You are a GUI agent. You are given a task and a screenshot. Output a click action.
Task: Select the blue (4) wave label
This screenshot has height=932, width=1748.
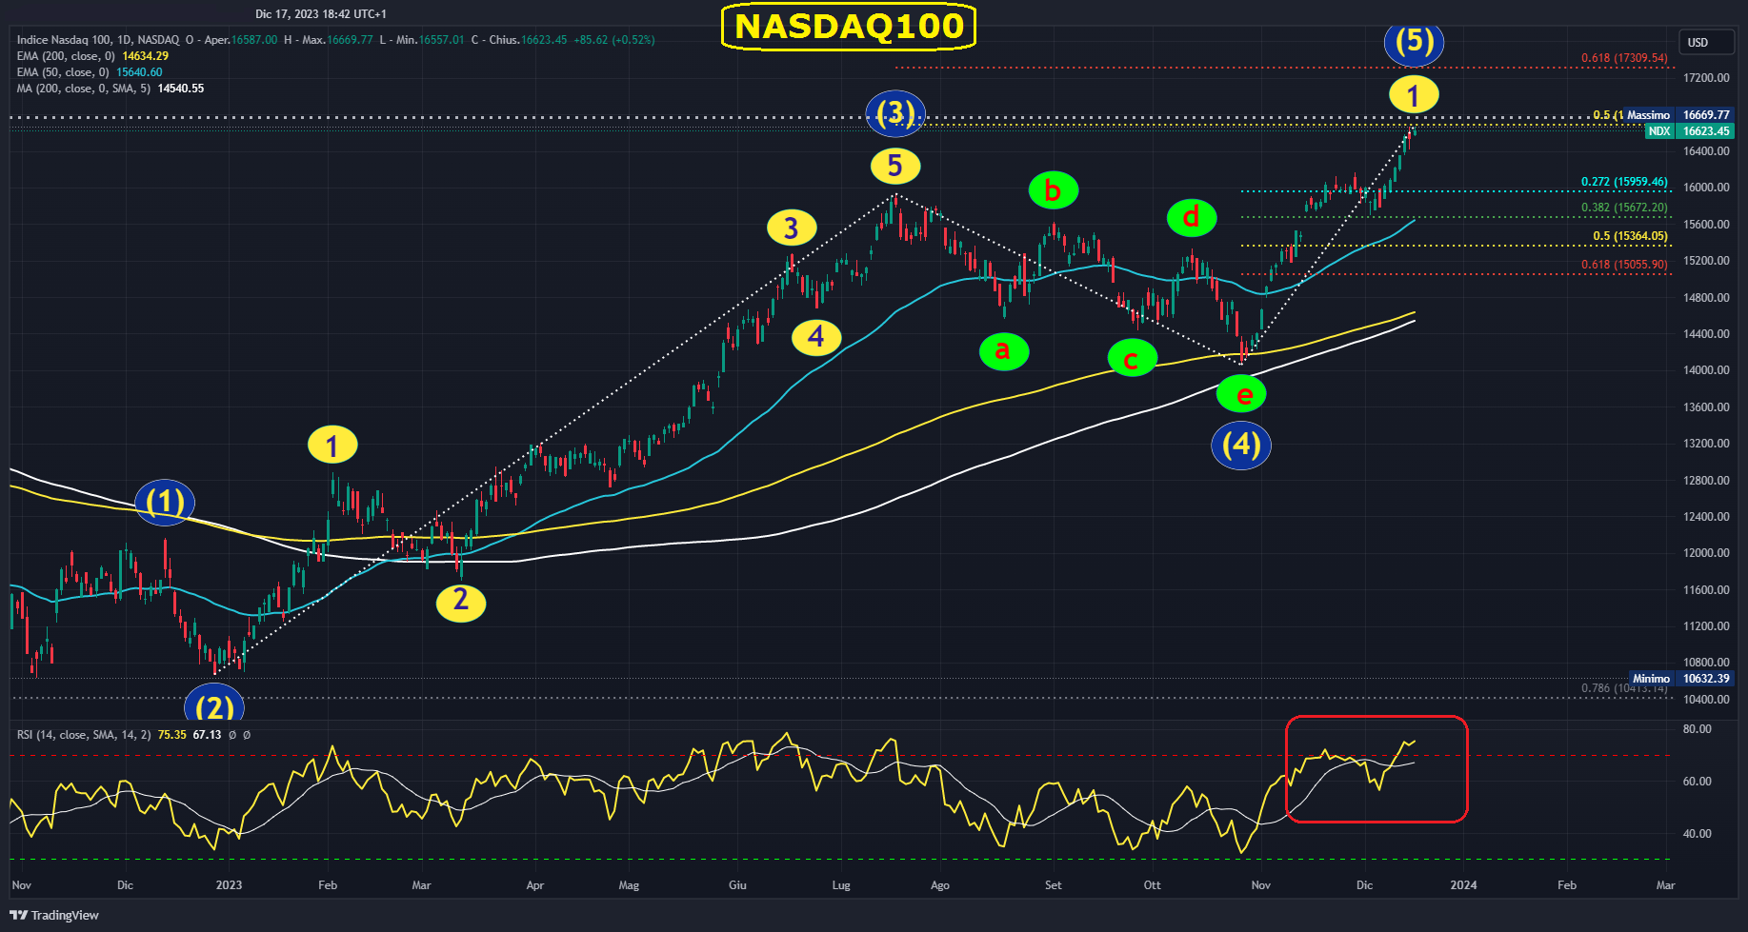1241,445
